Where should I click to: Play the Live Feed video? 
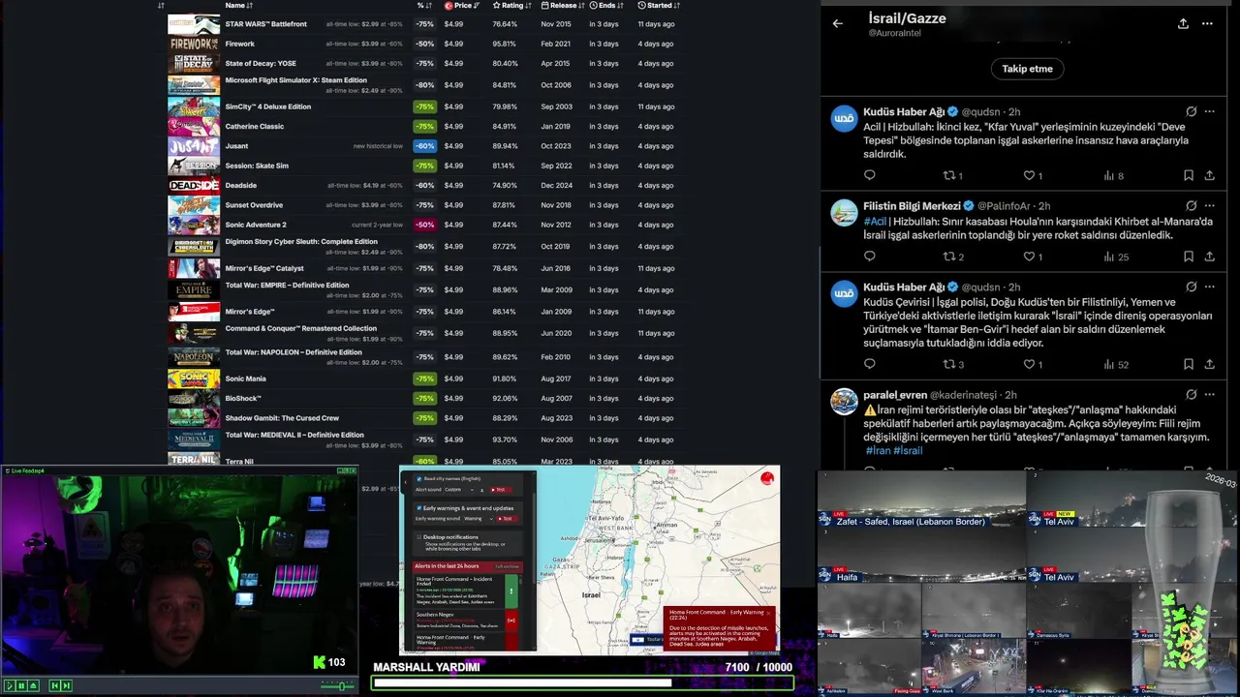point(10,685)
